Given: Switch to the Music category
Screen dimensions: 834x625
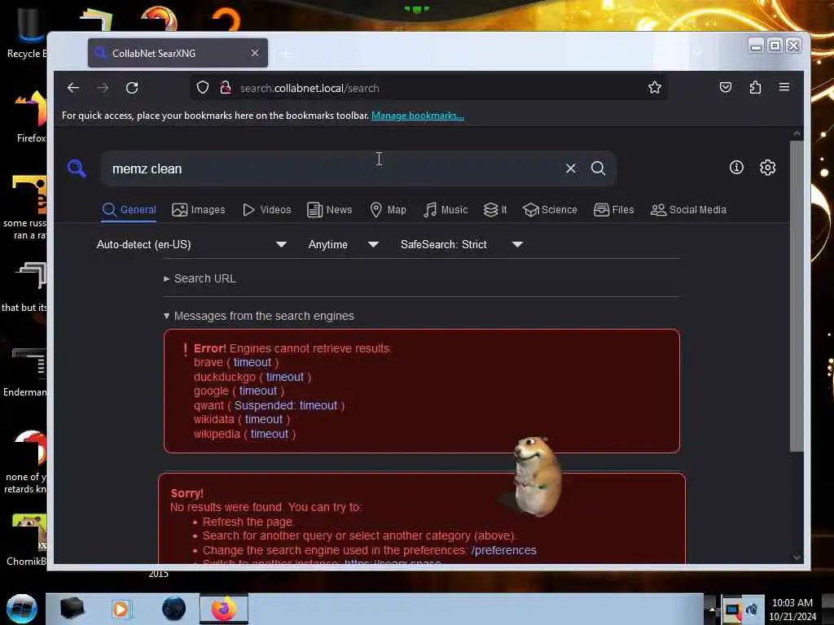Looking at the screenshot, I should pos(446,210).
